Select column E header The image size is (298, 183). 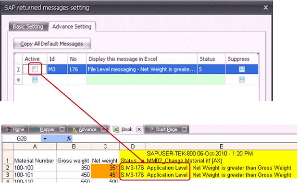(222, 146)
